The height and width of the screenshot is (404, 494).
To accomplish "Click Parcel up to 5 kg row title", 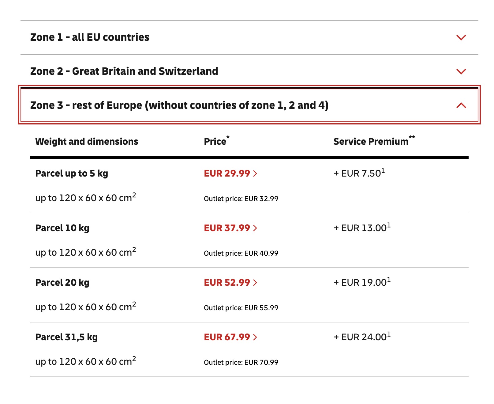I will (x=72, y=173).
